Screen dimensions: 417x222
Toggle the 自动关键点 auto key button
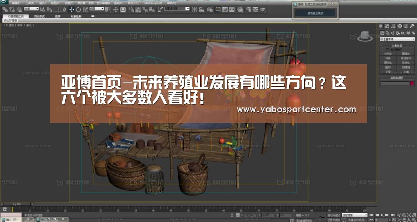tap(333, 215)
